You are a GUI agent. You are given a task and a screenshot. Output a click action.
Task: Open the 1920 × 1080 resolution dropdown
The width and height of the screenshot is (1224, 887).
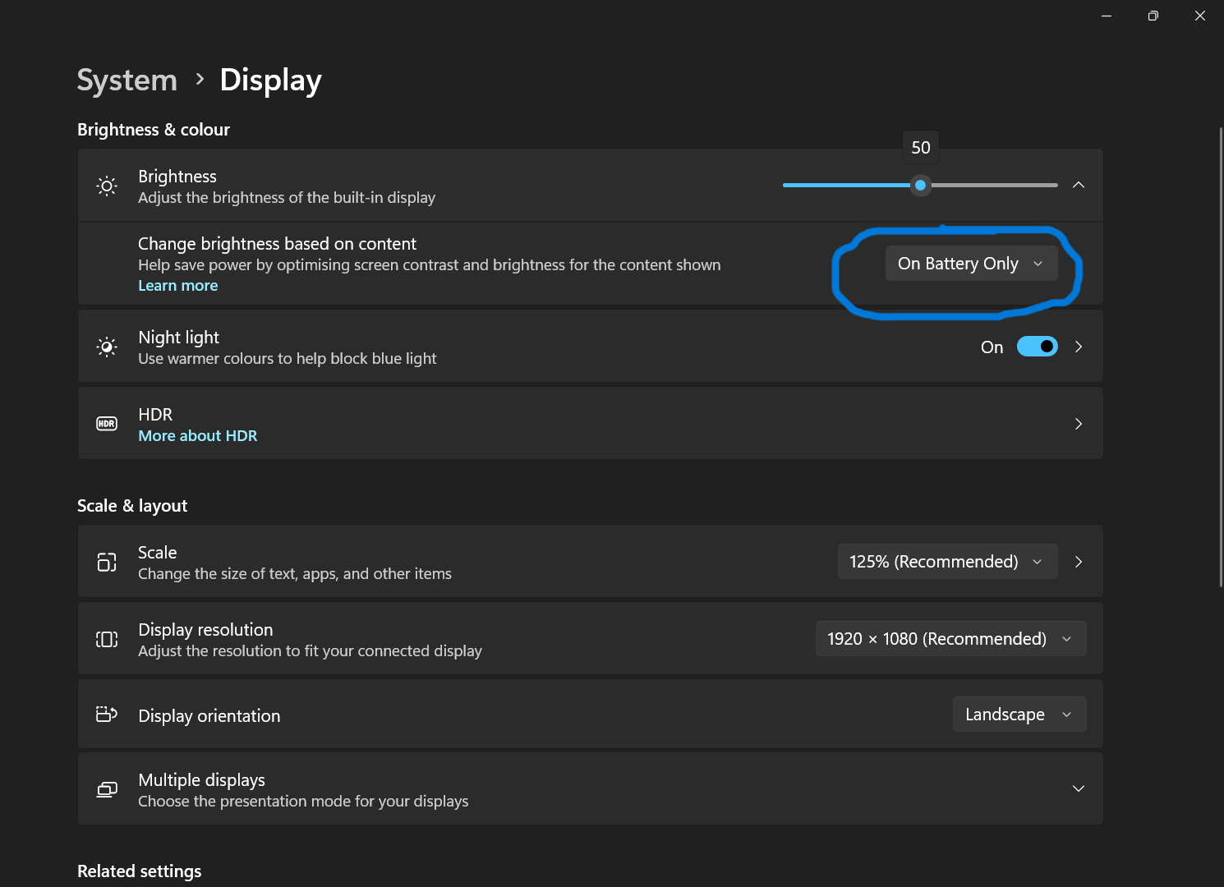[x=950, y=639]
